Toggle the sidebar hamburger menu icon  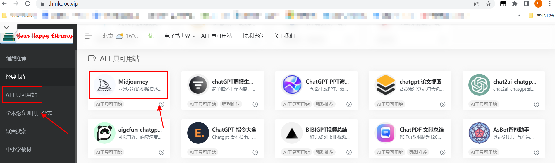(x=89, y=36)
